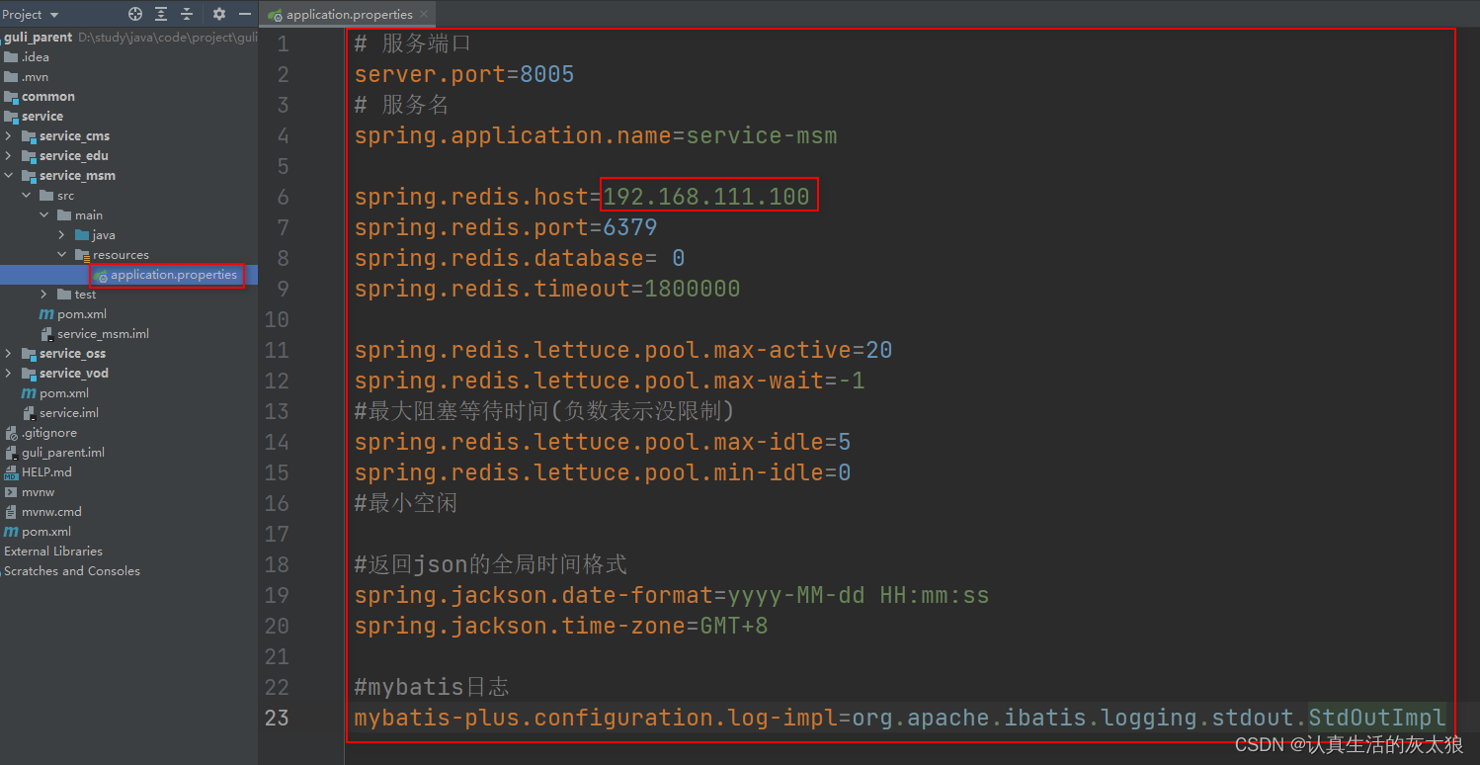Viewport: 1480px width, 765px height.
Task: Select the common module folder
Action: point(40,96)
